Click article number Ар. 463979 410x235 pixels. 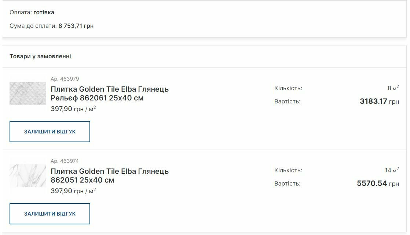pos(65,79)
